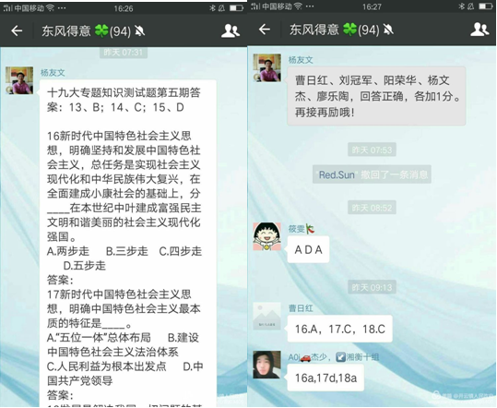Tap the 16.A，17.C，18.C message bubble
Screen dimensions: 497x408
[339, 329]
